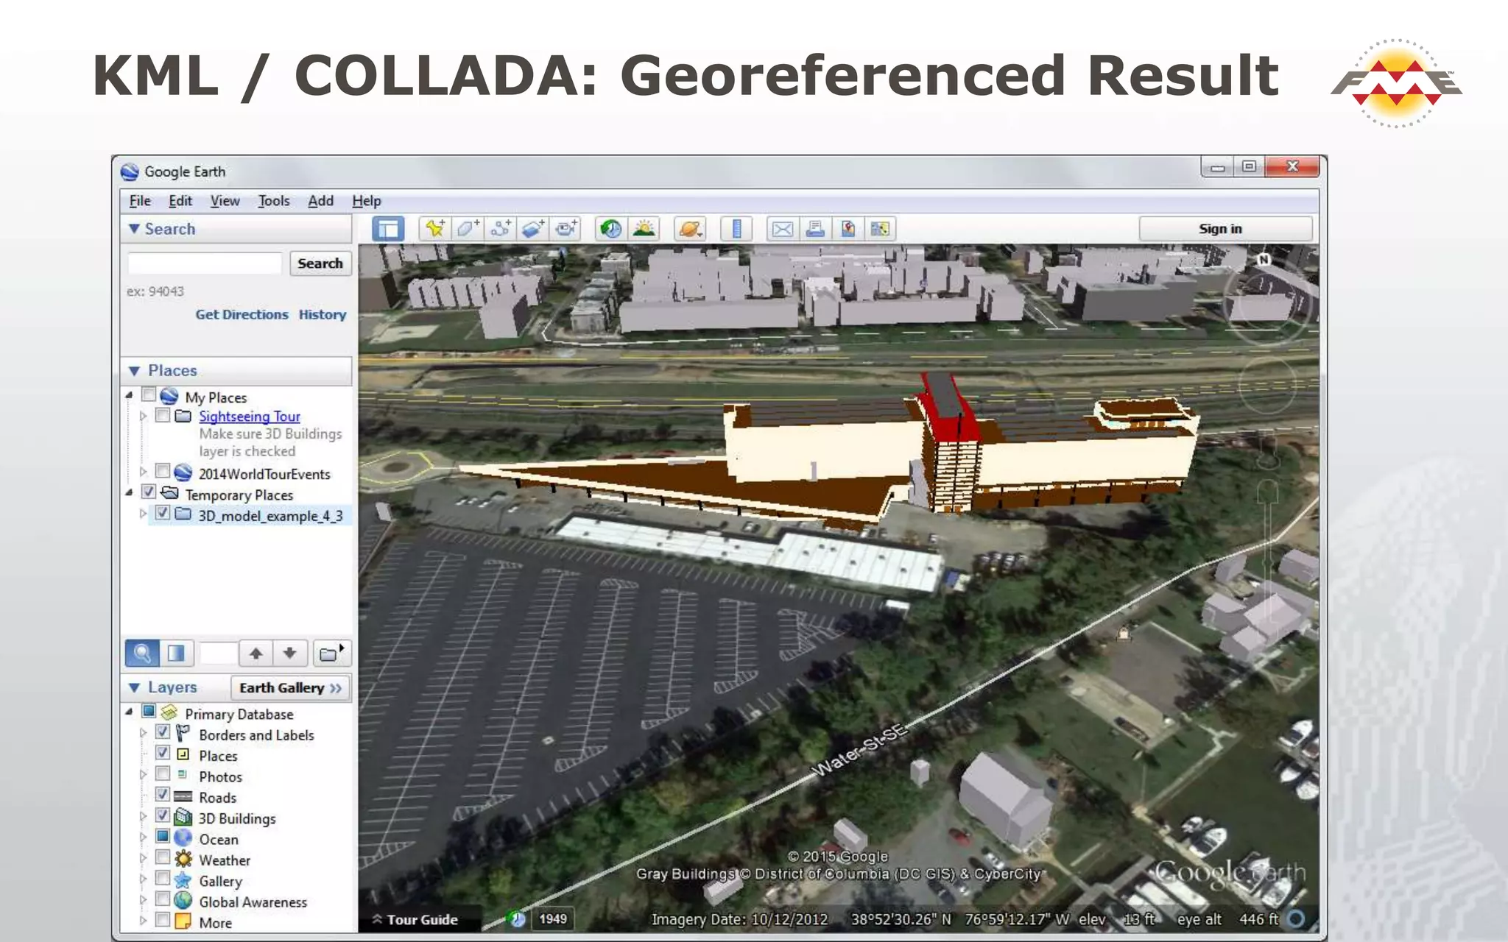This screenshot has height=942, width=1508.
Task: Record a tour with the camera icon
Action: coord(565,229)
